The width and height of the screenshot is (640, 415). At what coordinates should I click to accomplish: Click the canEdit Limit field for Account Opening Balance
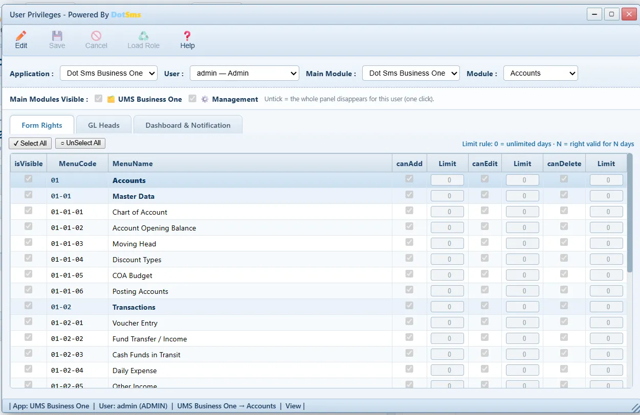(x=522, y=227)
